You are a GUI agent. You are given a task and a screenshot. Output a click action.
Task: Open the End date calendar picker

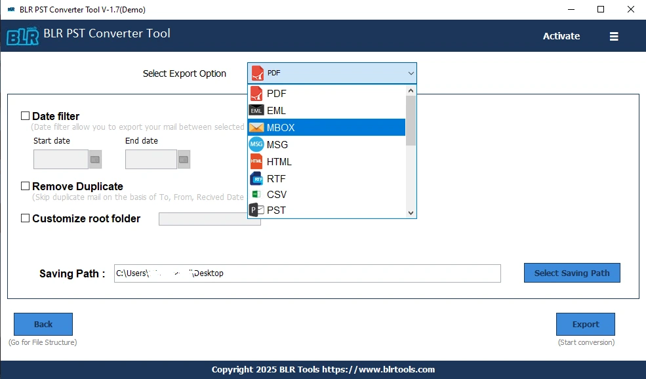(x=183, y=159)
